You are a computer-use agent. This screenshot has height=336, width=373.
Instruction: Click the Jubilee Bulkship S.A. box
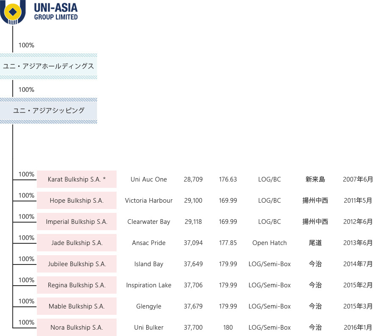coord(77,264)
